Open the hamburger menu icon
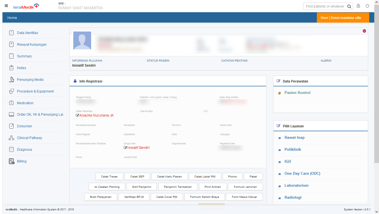This screenshot has width=379, height=214. (6, 6)
